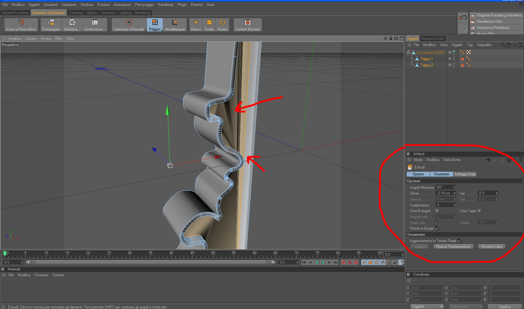524x309 pixels.
Task: Click the Suddivisione stepper arrows
Action: [454, 205]
